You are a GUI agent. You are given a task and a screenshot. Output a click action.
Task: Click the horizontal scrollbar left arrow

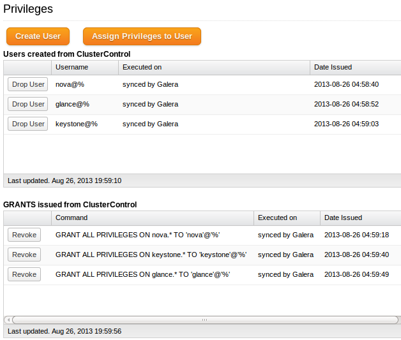[8, 320]
